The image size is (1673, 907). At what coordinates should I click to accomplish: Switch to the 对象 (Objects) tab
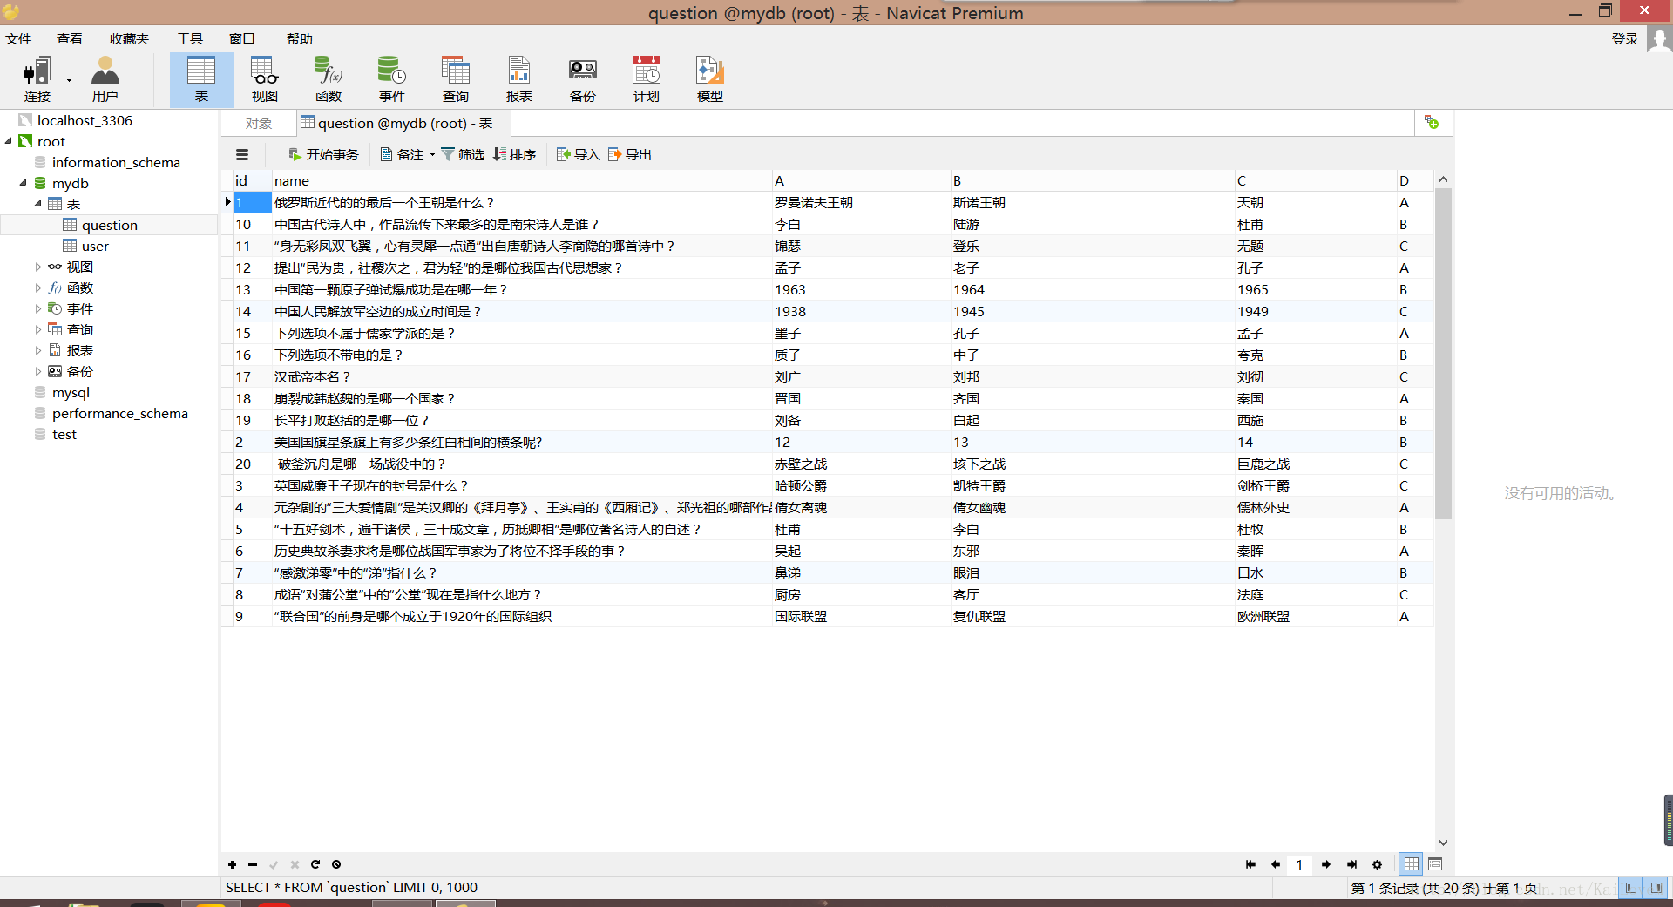click(258, 124)
